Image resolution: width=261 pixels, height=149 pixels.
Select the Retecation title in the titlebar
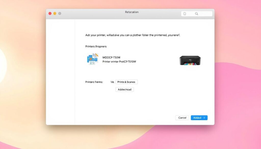[132, 12]
